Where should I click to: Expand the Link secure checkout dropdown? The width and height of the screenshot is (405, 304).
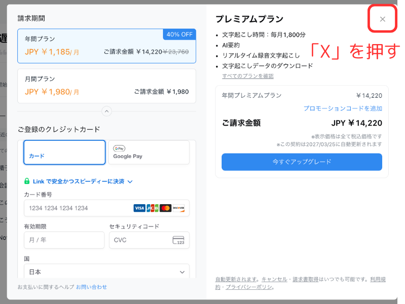pos(130,181)
